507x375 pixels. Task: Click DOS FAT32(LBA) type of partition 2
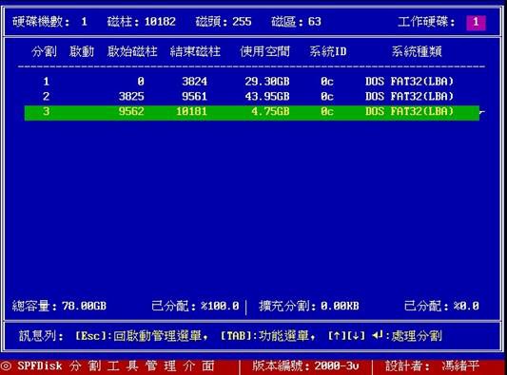click(x=409, y=96)
